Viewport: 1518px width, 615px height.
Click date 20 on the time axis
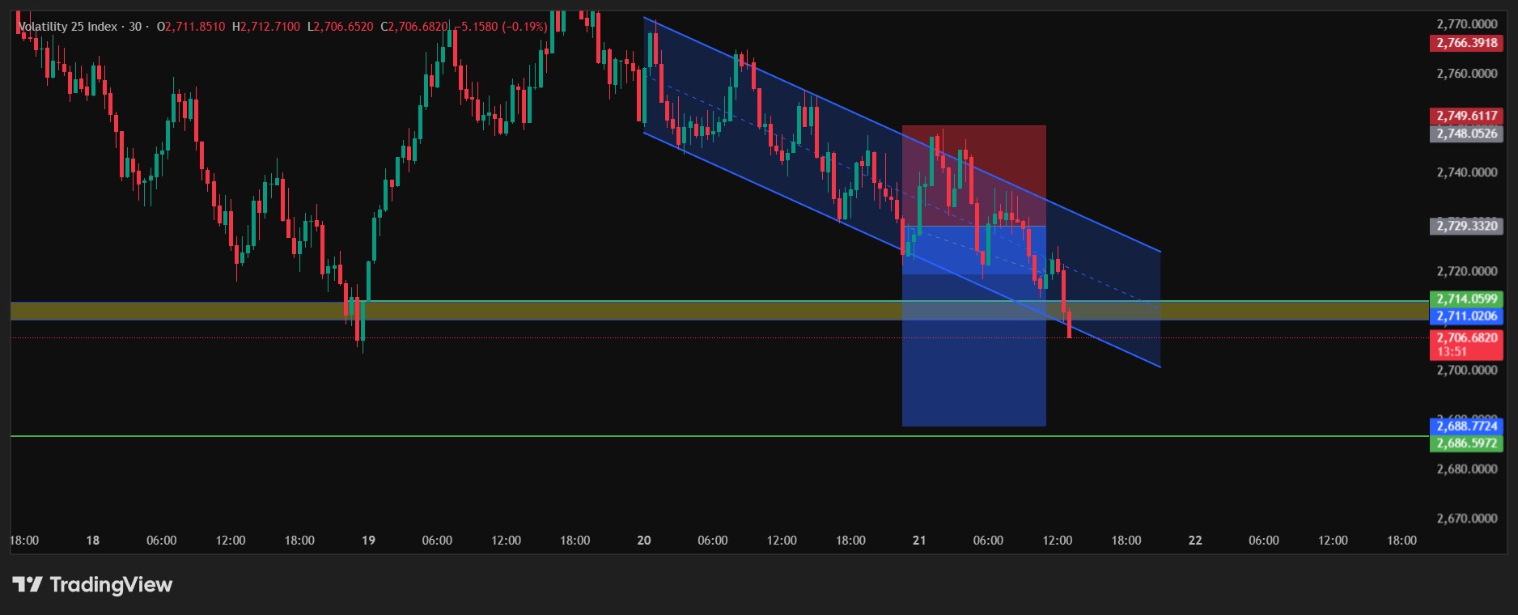pyautogui.click(x=644, y=541)
